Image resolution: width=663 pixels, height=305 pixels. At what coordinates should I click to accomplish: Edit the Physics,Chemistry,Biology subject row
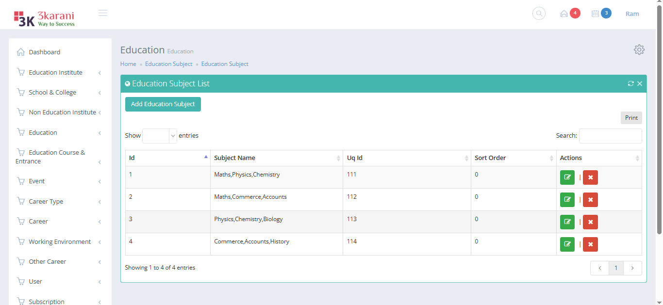(567, 222)
